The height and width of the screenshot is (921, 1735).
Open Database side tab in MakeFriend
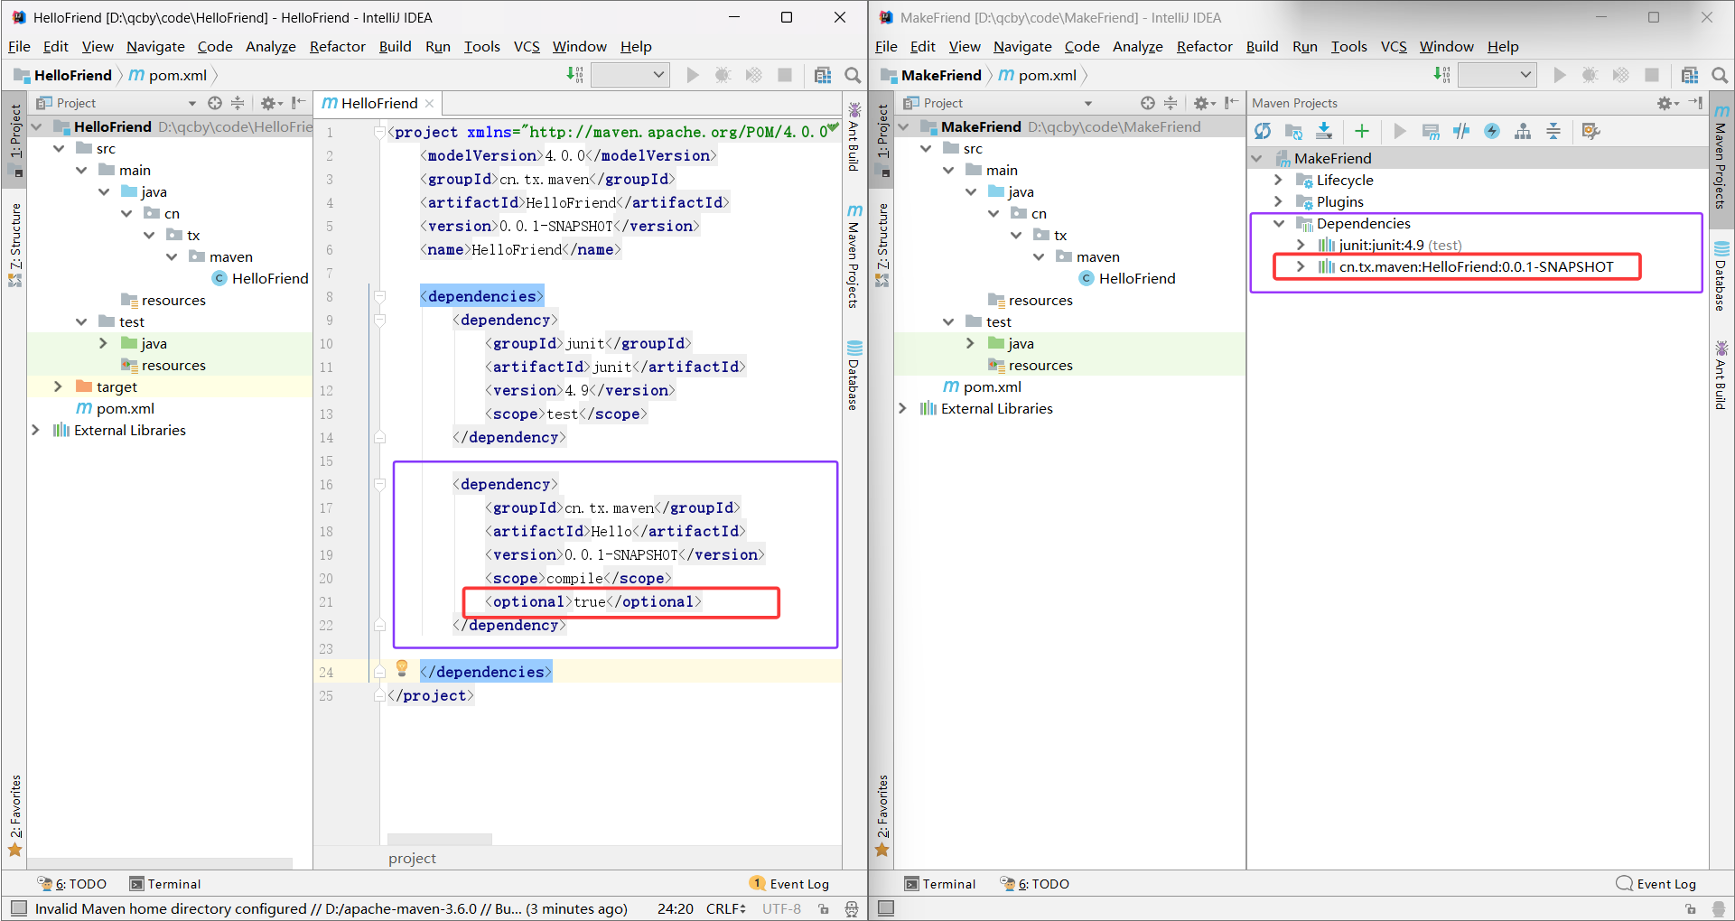tap(1721, 276)
